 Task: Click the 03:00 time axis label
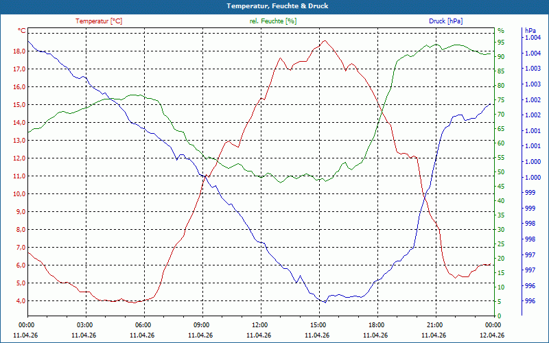(84, 325)
